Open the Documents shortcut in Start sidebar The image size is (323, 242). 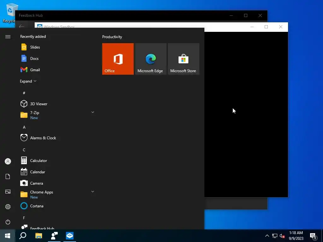coord(8,176)
